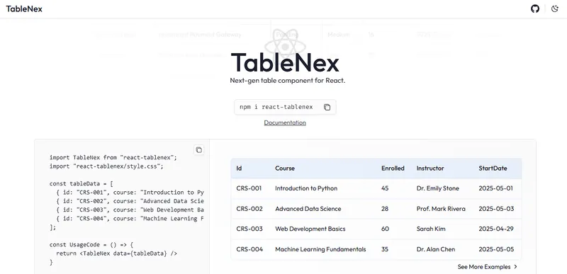This screenshot has width=567, height=274.
Task: Click the TableNex logo in header
Action: pyautogui.click(x=24, y=9)
